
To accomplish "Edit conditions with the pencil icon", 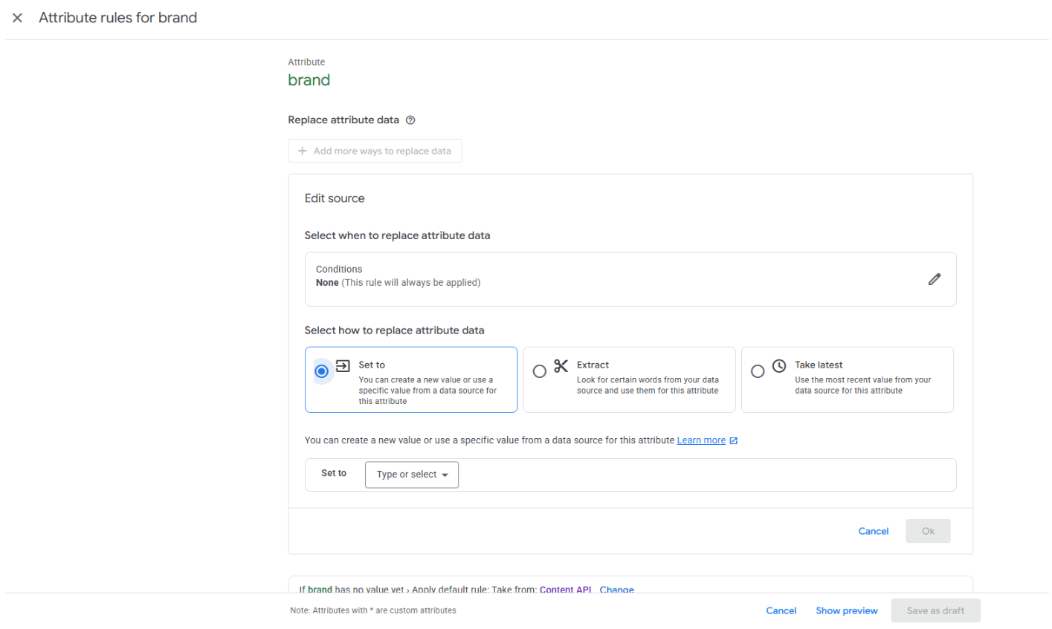I will [x=934, y=279].
